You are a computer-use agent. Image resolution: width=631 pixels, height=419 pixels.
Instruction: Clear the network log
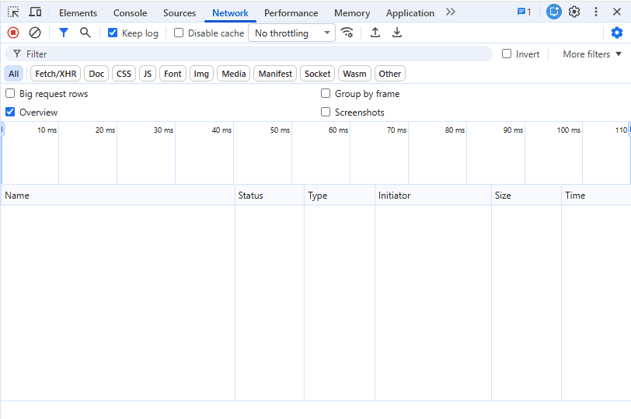(35, 33)
